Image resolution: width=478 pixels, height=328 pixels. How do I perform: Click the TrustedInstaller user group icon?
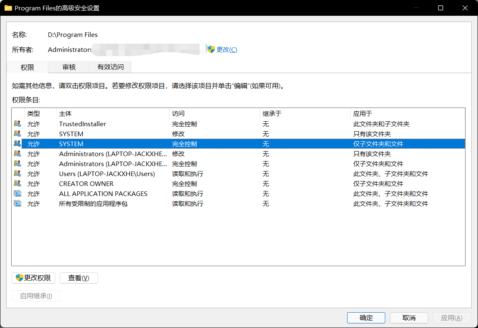[17, 123]
